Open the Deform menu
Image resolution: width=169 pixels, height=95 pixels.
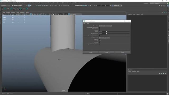coord(64,3)
